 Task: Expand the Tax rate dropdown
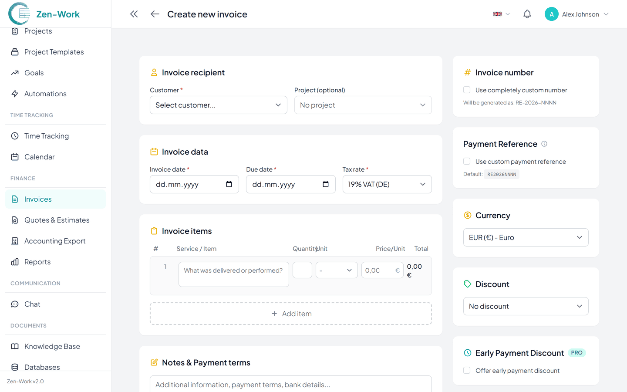(387, 184)
